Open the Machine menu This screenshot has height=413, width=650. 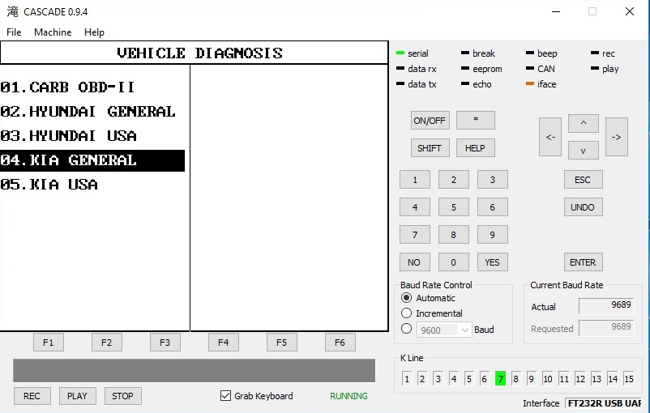click(x=53, y=32)
